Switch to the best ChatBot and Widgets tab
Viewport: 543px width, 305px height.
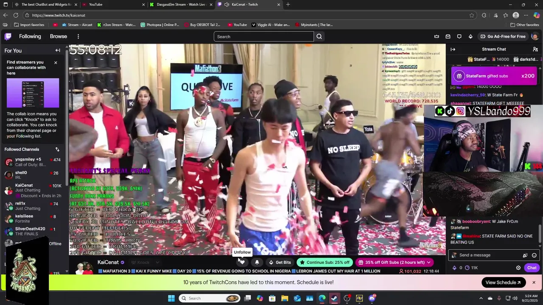tap(45, 5)
